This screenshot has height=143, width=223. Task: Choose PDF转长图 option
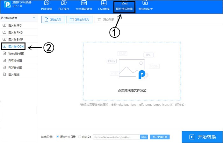click(x=19, y=68)
